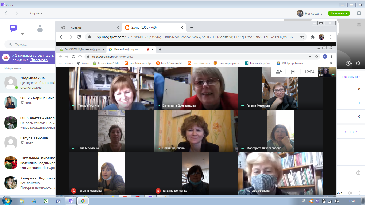Open volume control in system tray
365x205 pixels.
point(336,201)
